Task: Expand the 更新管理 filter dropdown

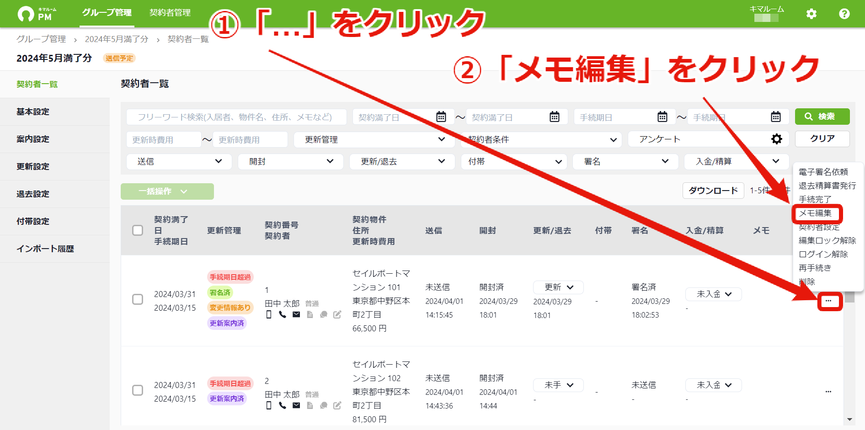Action: (374, 139)
